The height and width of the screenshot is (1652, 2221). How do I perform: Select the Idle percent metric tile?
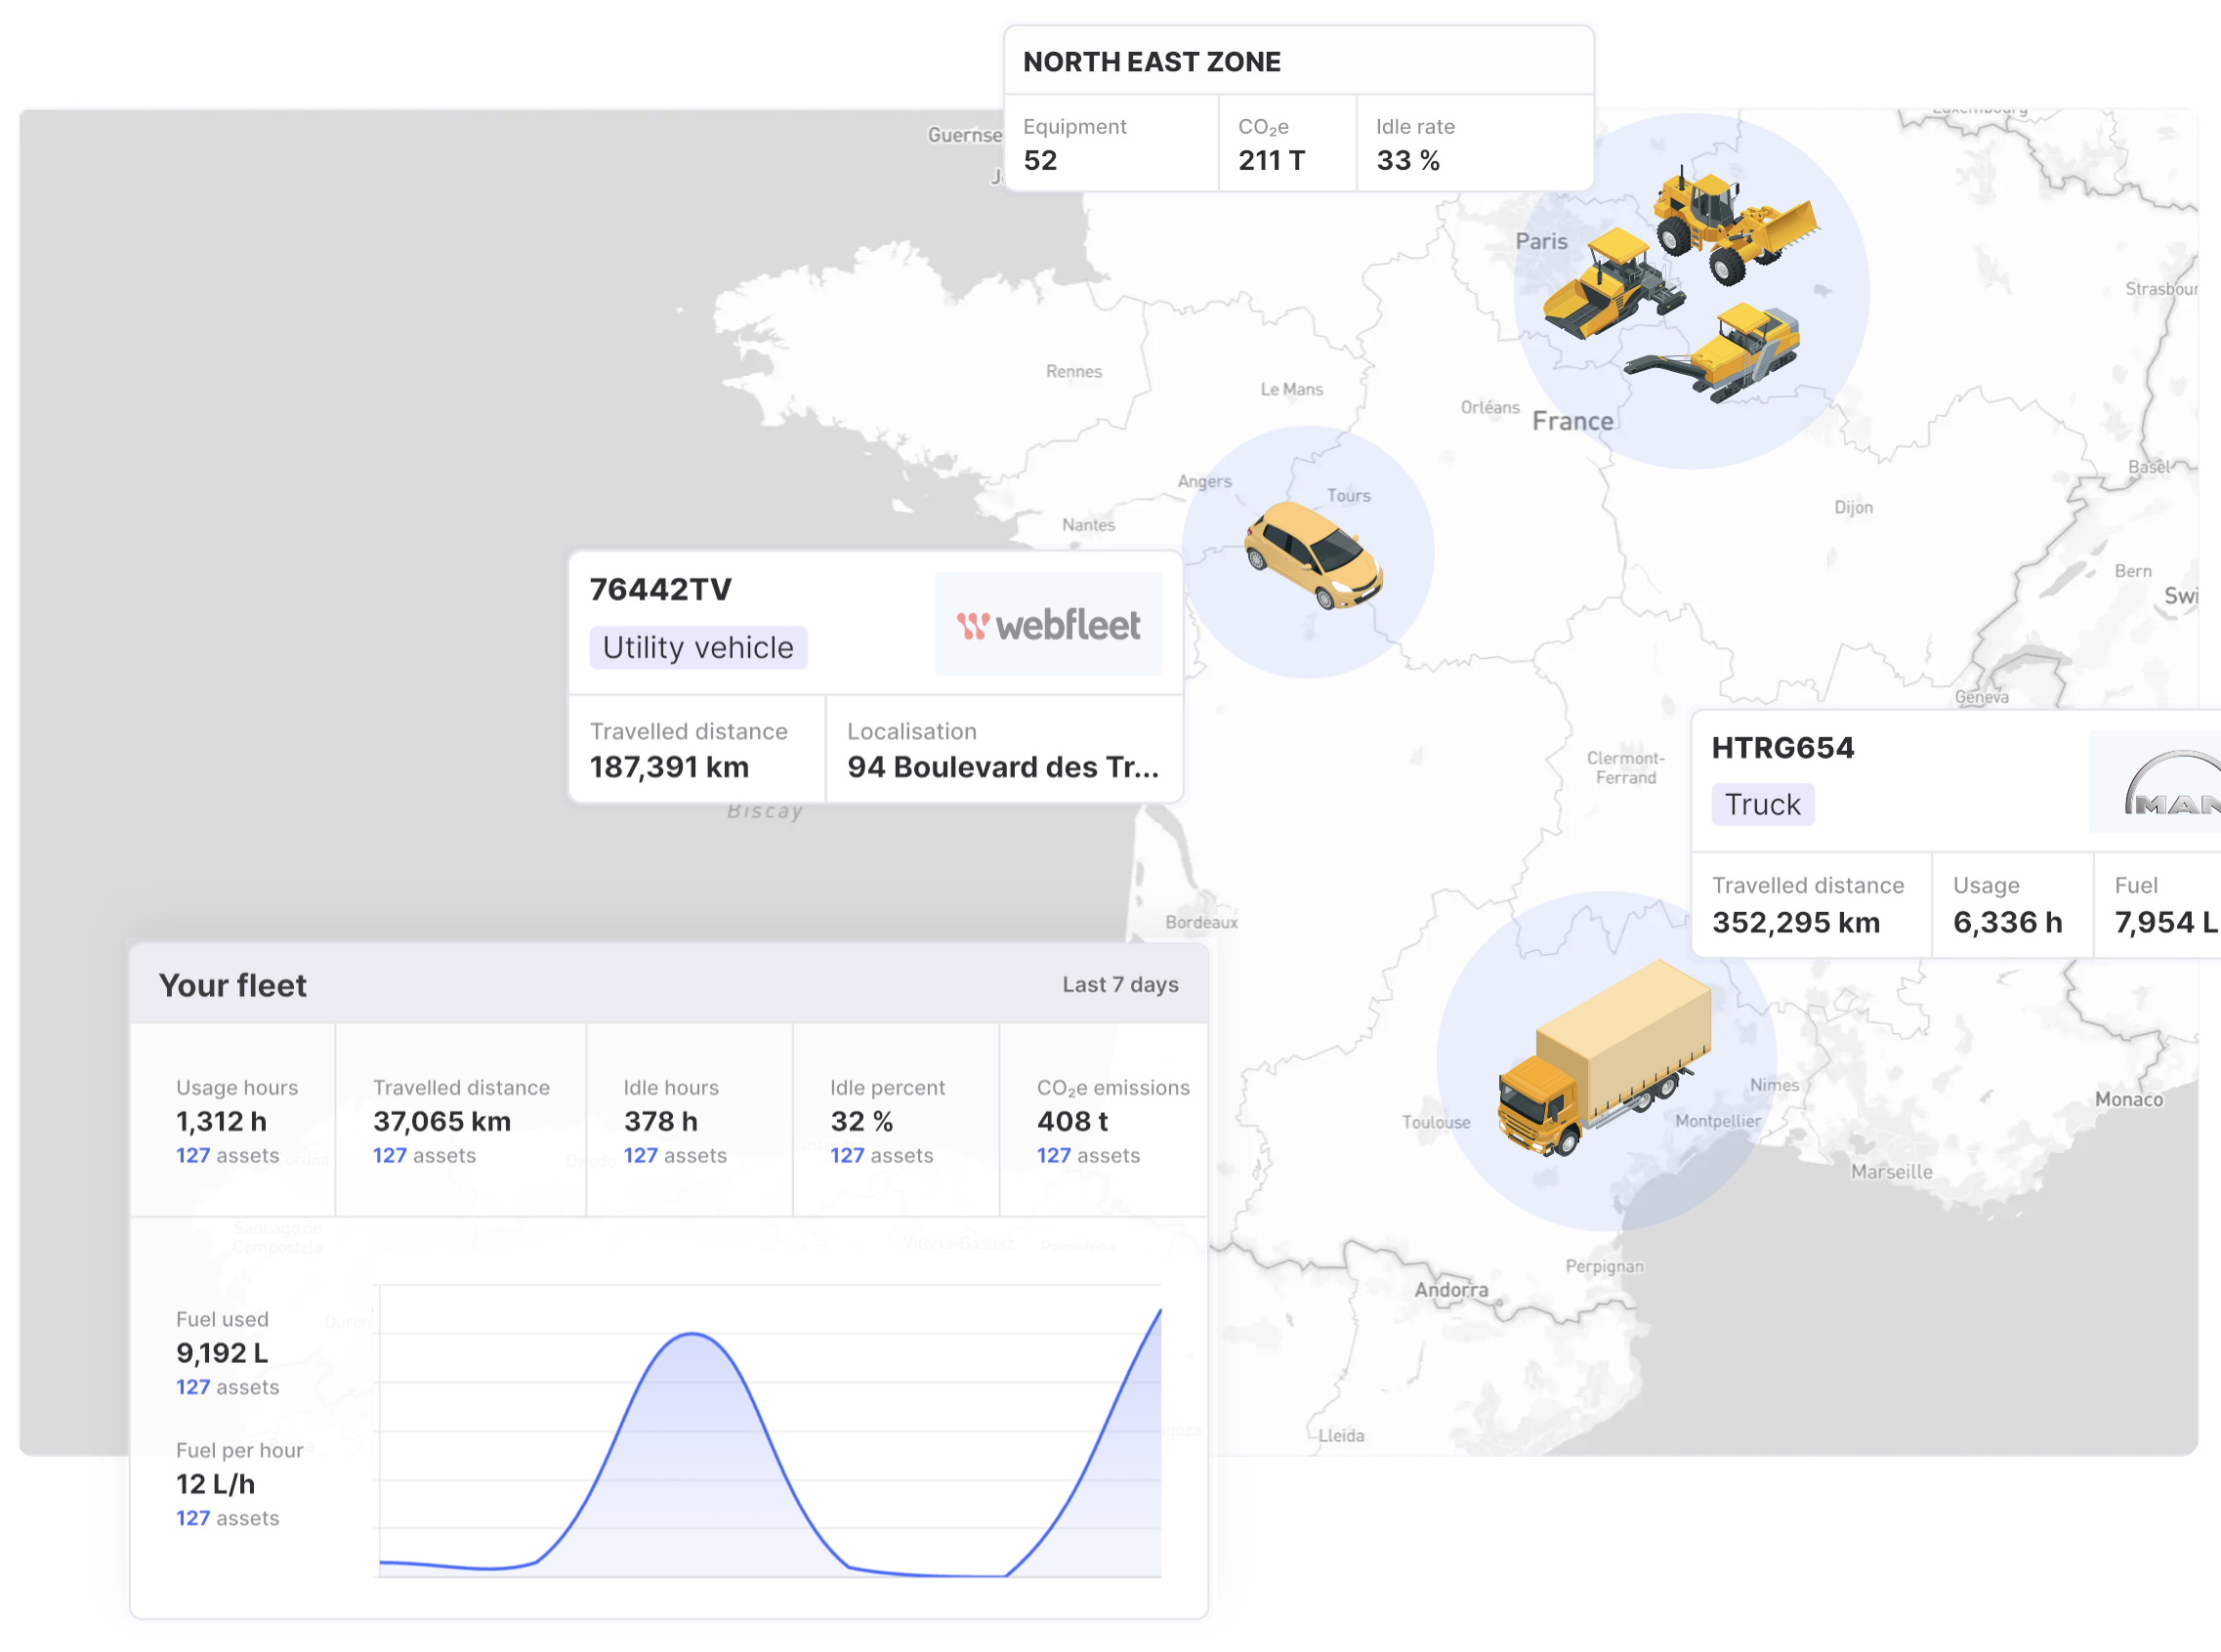pos(895,1120)
